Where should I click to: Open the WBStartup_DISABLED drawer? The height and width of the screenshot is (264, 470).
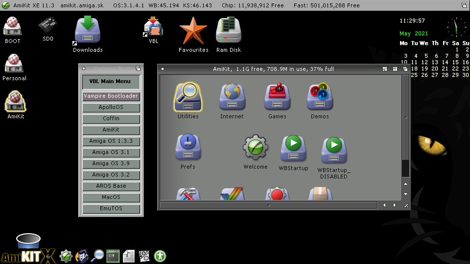click(x=333, y=150)
